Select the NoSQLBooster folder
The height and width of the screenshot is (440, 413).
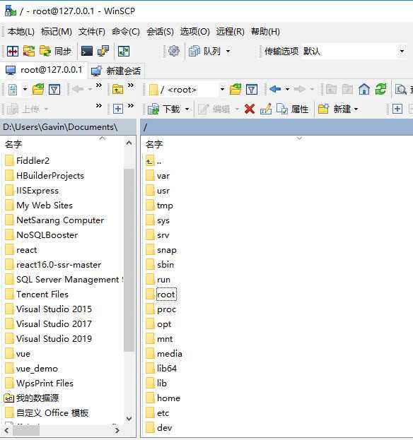coord(42,235)
